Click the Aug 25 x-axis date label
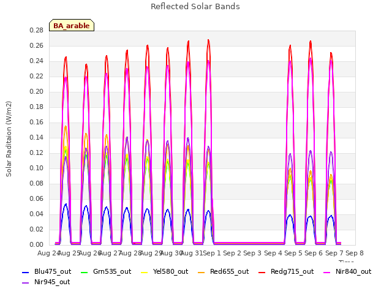The width and height of the screenshot is (392, 294). (x=69, y=253)
